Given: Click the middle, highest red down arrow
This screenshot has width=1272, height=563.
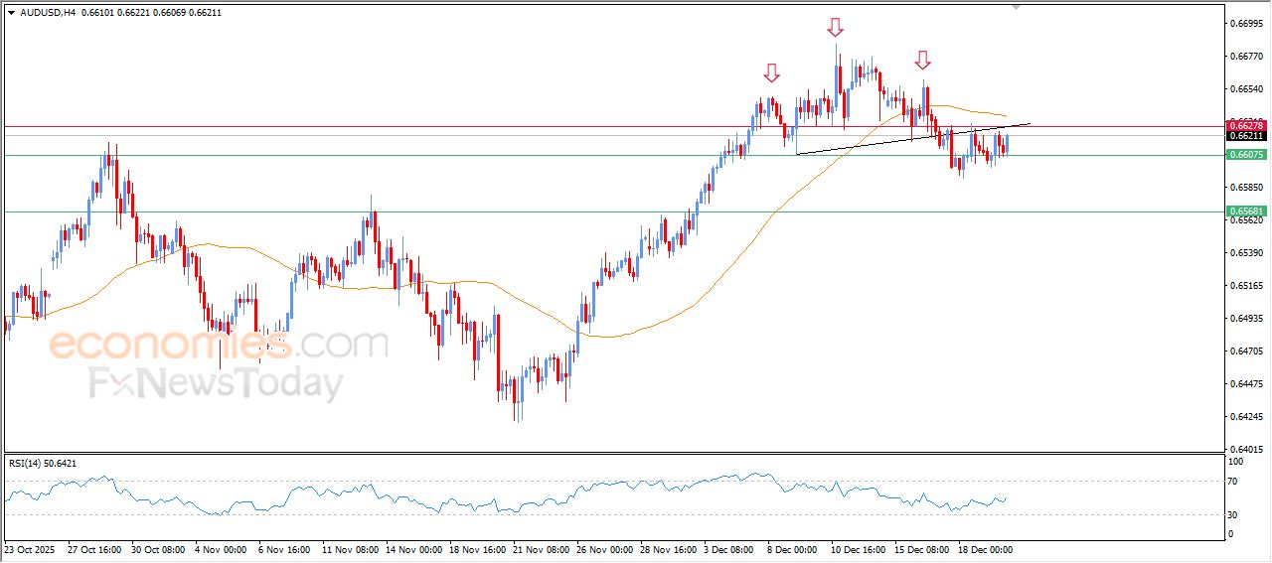Looking at the screenshot, I should coord(836,27).
